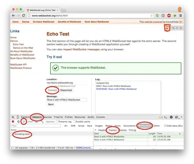The image size is (194, 164).
Task: Change DevTools dock side icon
Action: (177, 117)
